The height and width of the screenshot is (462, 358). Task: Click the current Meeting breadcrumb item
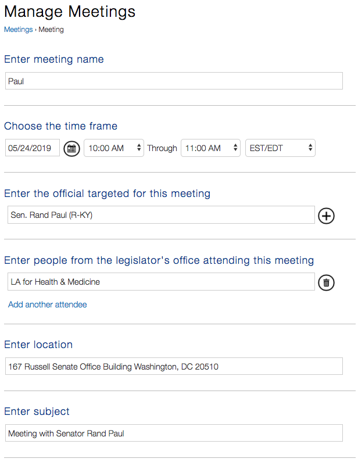[x=51, y=30]
